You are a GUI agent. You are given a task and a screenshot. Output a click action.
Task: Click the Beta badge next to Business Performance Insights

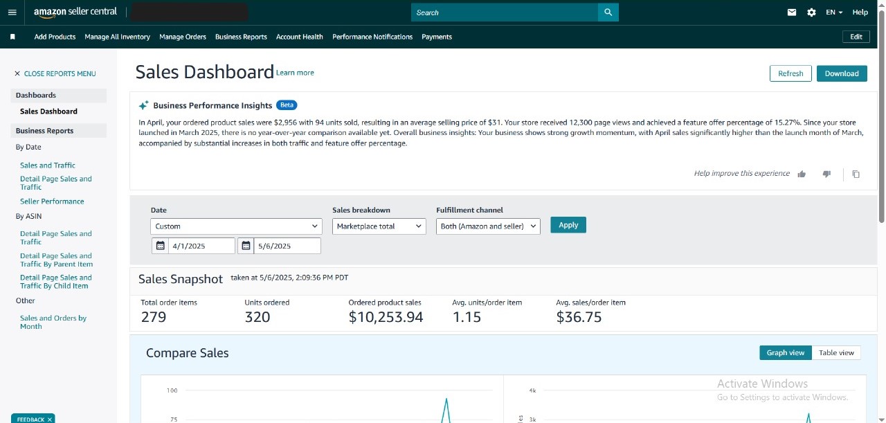click(287, 105)
